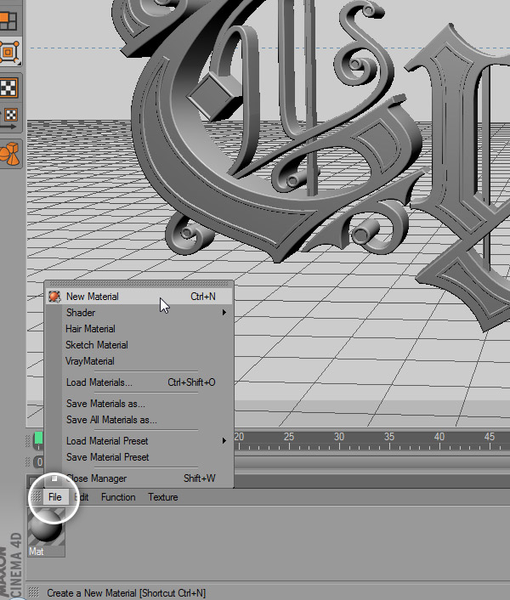Choose Save Material Preset entry

pos(139,457)
